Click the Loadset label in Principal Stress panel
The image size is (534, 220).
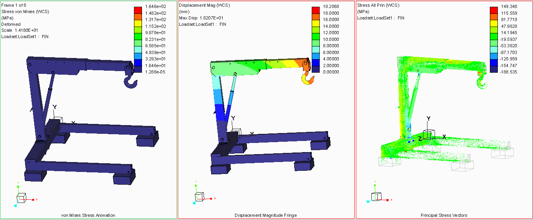click(x=381, y=18)
